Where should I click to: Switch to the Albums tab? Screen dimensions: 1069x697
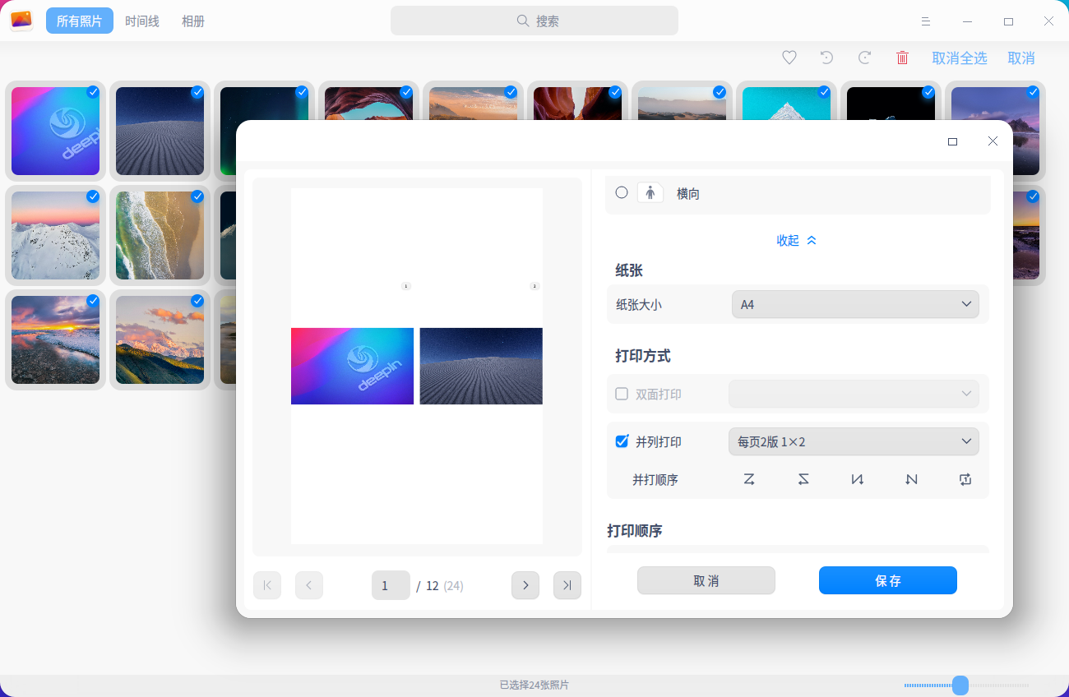pyautogui.click(x=193, y=21)
